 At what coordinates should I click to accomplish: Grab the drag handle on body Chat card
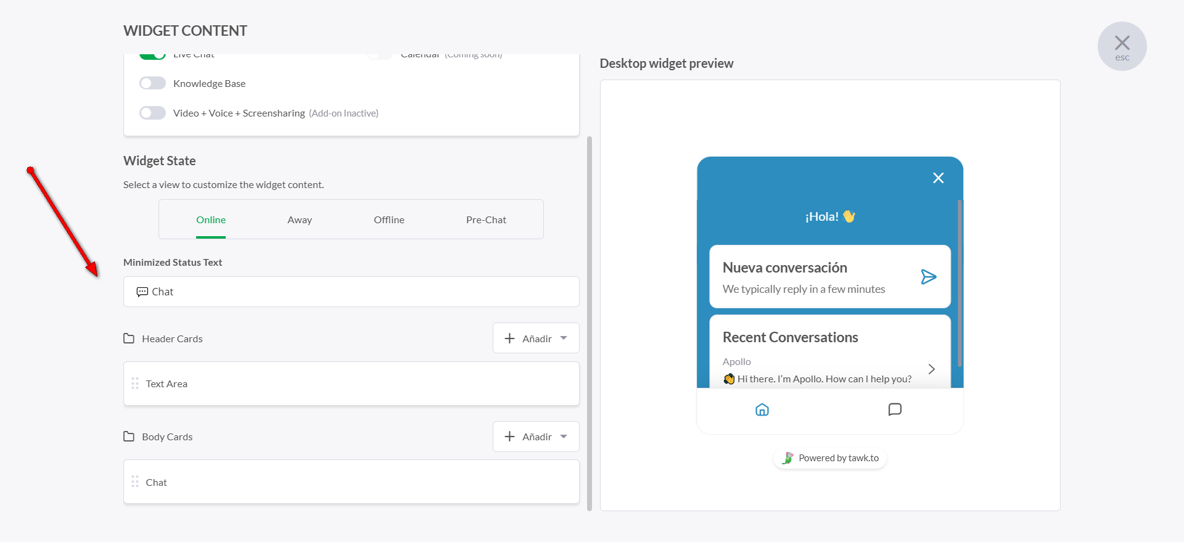(135, 482)
